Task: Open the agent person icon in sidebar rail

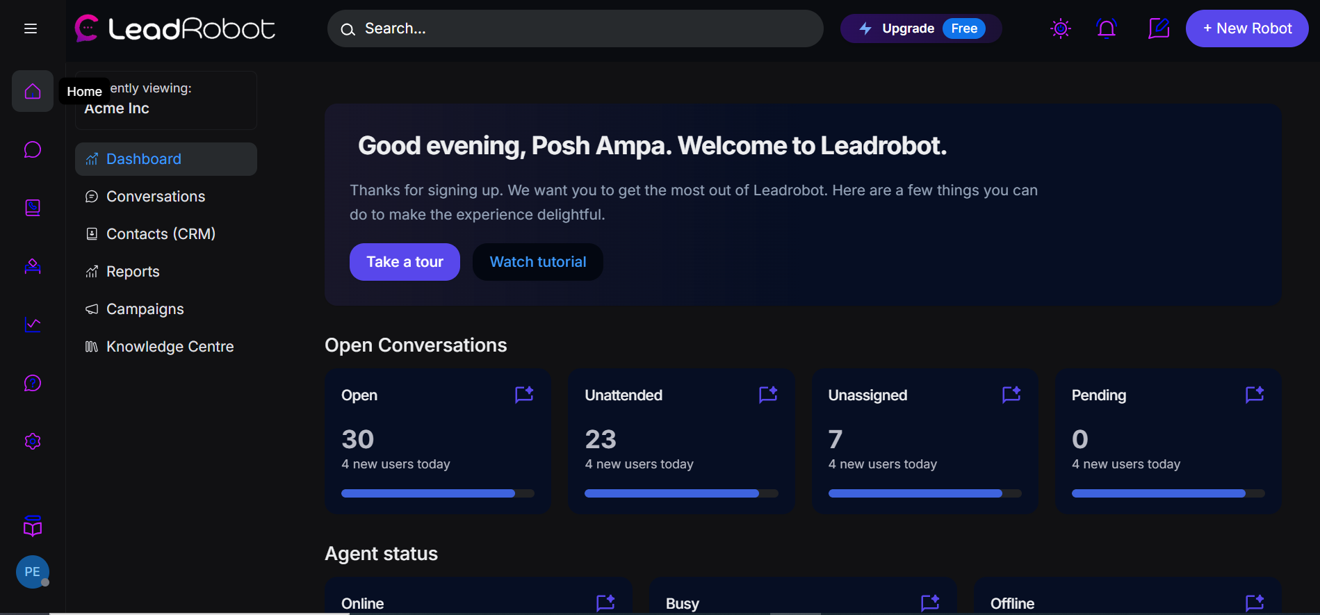Action: (x=33, y=266)
